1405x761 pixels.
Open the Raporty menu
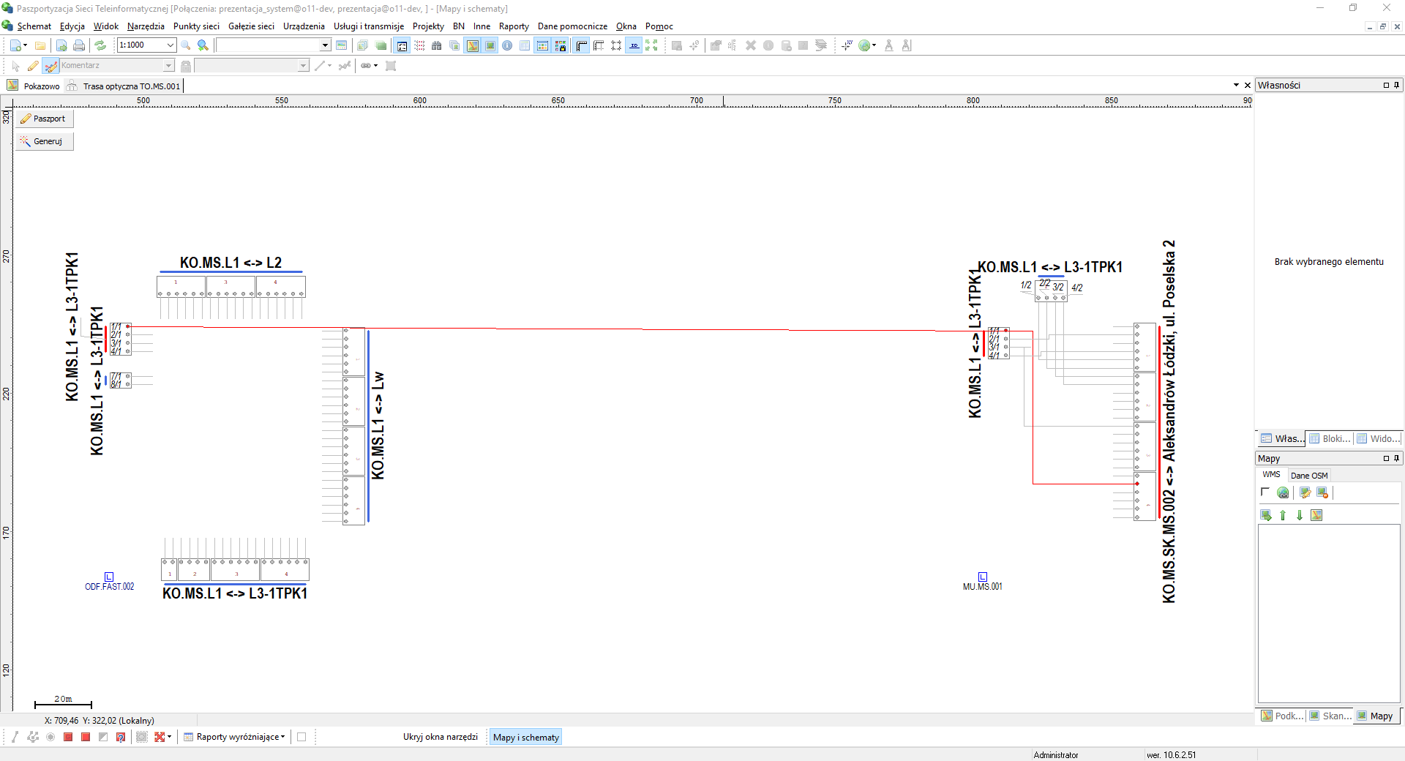click(514, 26)
